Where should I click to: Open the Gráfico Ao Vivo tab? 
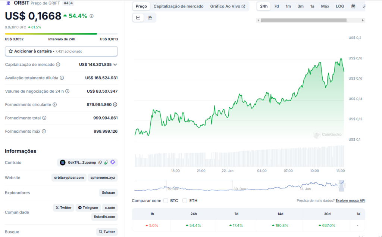tap(228, 6)
